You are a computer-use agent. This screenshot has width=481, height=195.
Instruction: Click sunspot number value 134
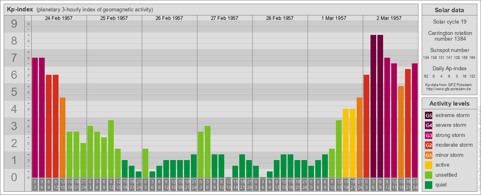[426, 58]
